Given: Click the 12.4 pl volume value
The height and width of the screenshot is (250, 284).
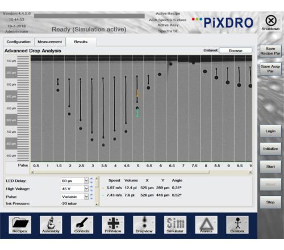Looking at the screenshot, I should coord(131,188).
